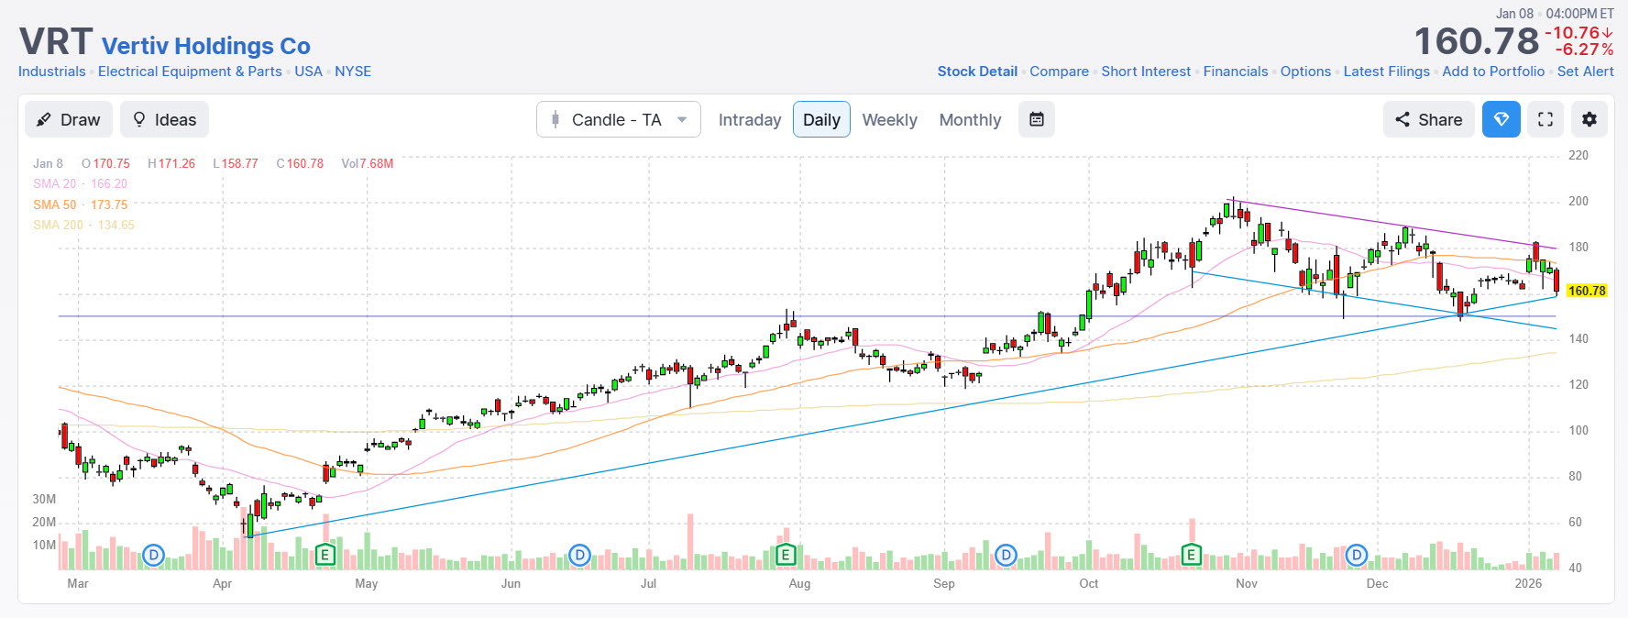Screen dimensions: 1628x618
Task: Select the Daily timeframe
Action: click(x=821, y=120)
